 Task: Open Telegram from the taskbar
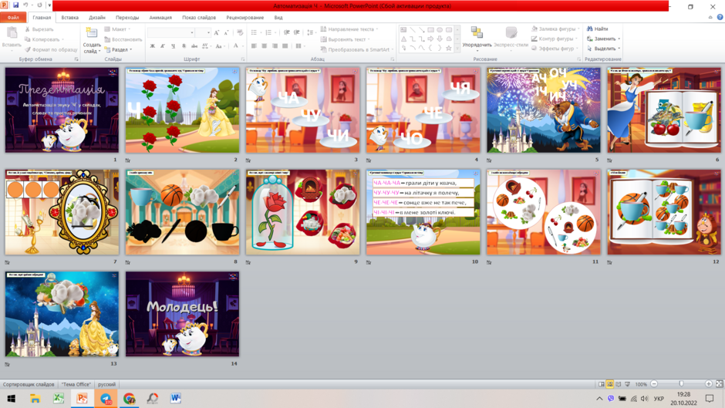click(x=106, y=398)
